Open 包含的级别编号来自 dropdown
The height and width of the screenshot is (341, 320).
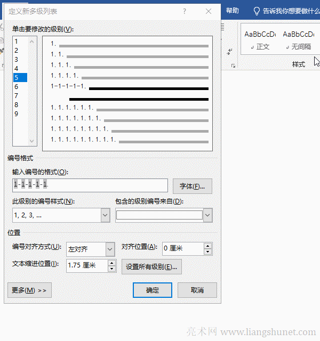207,215
